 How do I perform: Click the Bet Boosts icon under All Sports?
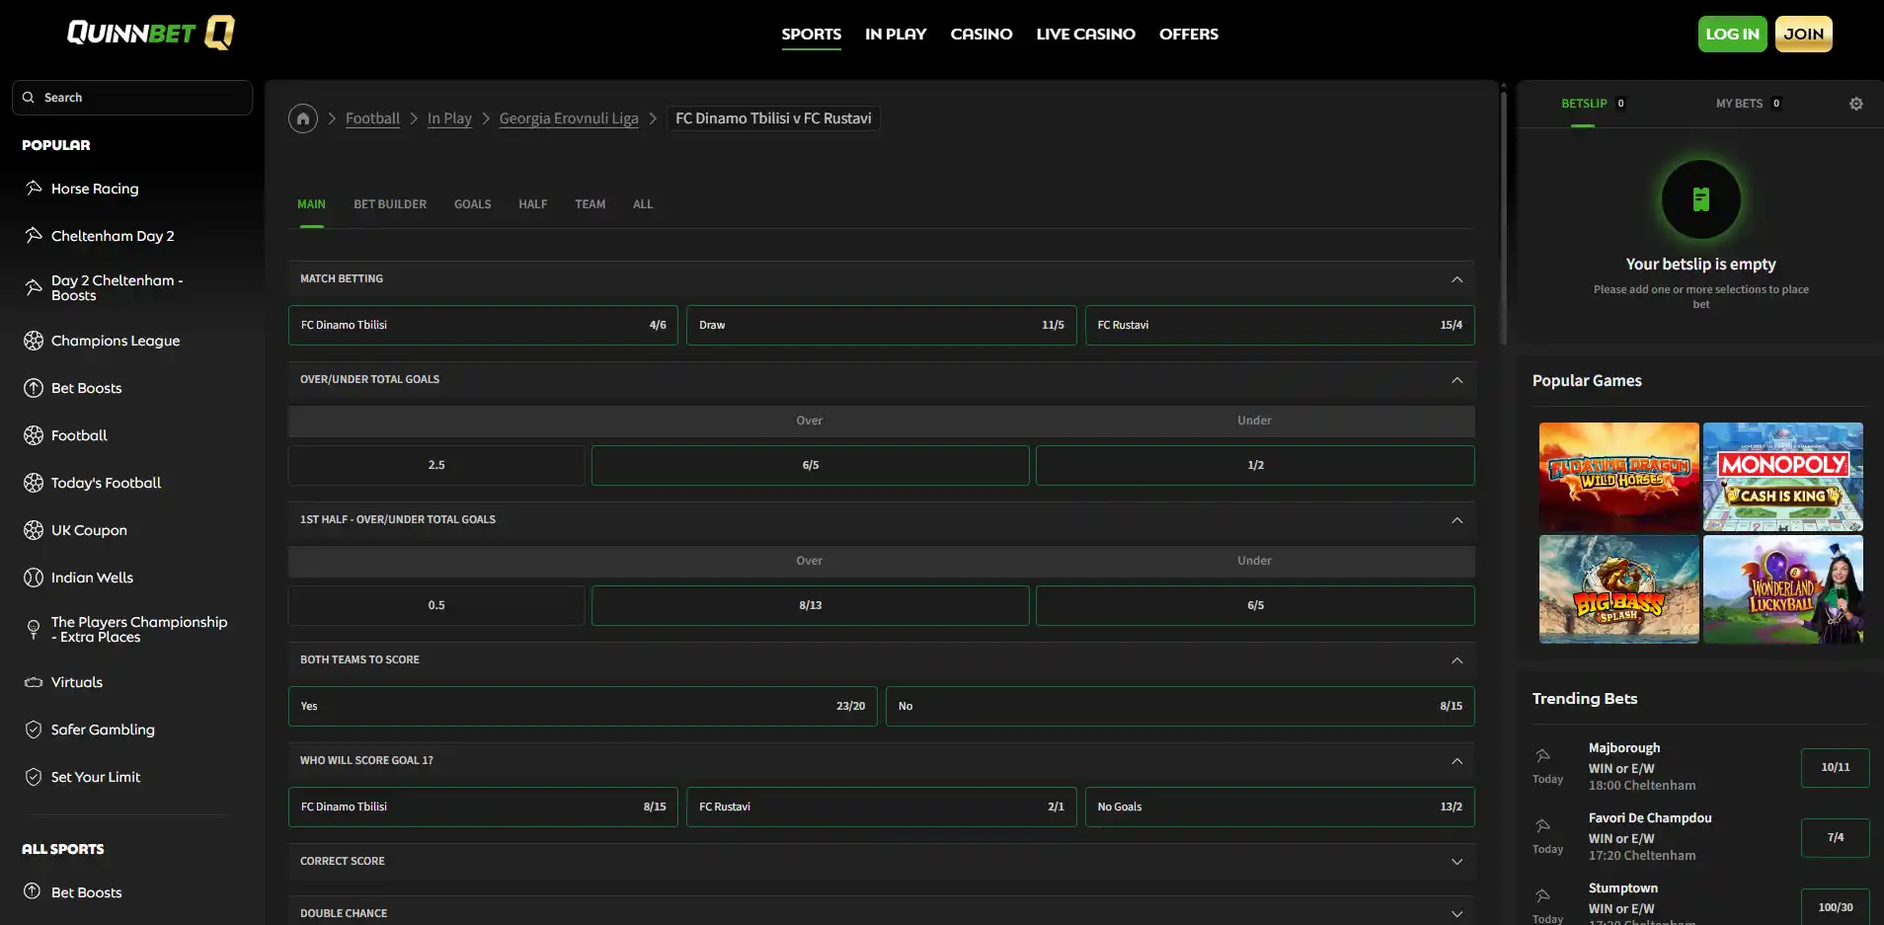coord(34,891)
